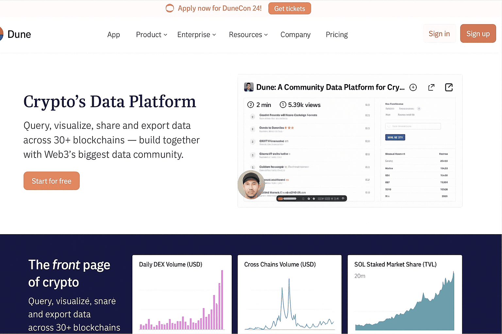
Task: Open the Cross Chains Volume (USD) chart card
Action: tap(290, 294)
